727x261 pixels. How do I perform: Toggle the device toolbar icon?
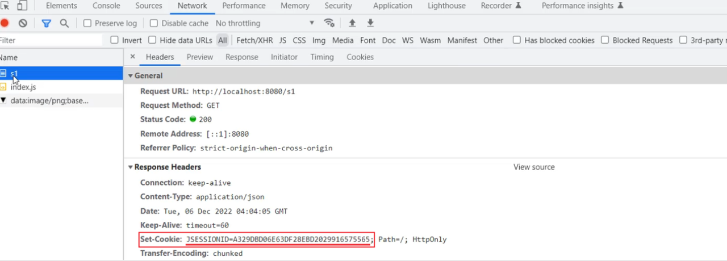click(22, 6)
